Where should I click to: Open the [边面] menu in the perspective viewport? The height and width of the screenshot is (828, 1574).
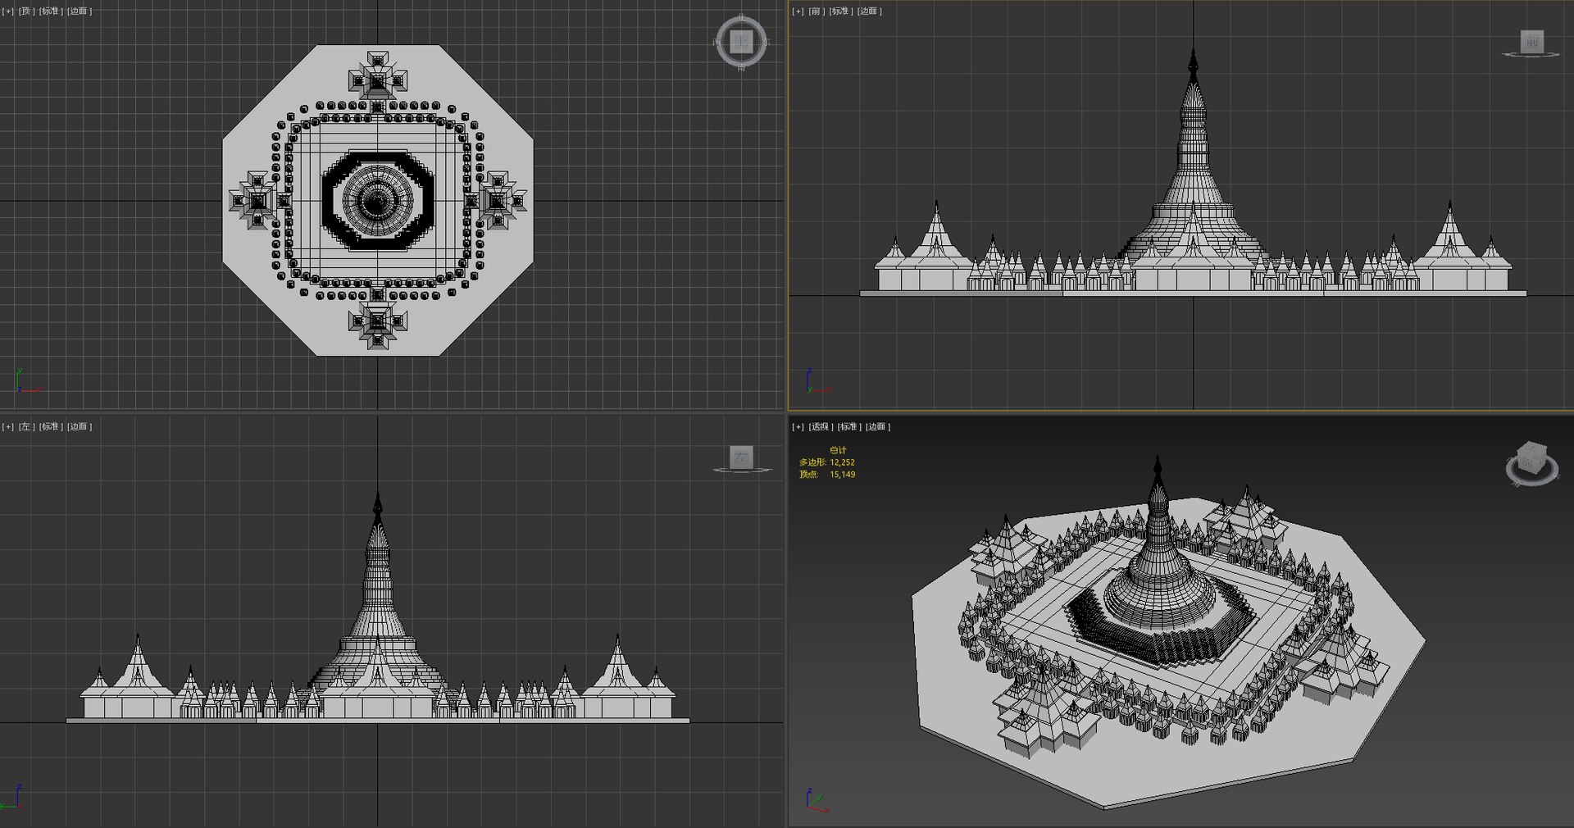(878, 427)
